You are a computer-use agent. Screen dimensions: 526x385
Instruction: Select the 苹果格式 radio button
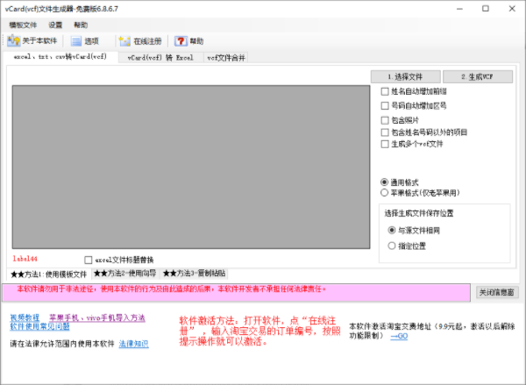[384, 191]
